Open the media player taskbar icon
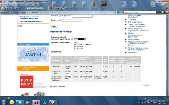Image resolution: width=169 pixels, height=105 pixels. [28, 102]
